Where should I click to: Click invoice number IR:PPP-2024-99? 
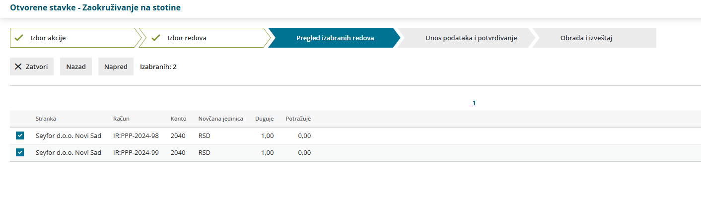pyautogui.click(x=136, y=152)
